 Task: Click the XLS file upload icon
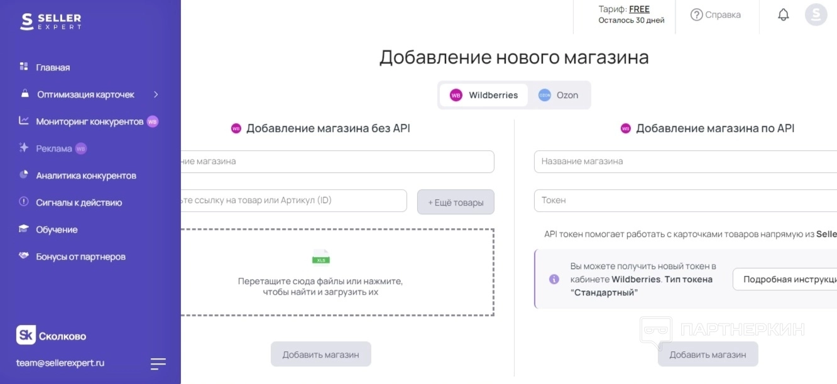(x=321, y=257)
